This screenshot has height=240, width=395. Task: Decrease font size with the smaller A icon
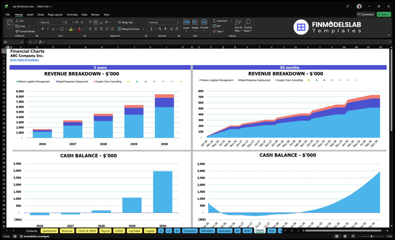tap(83, 22)
